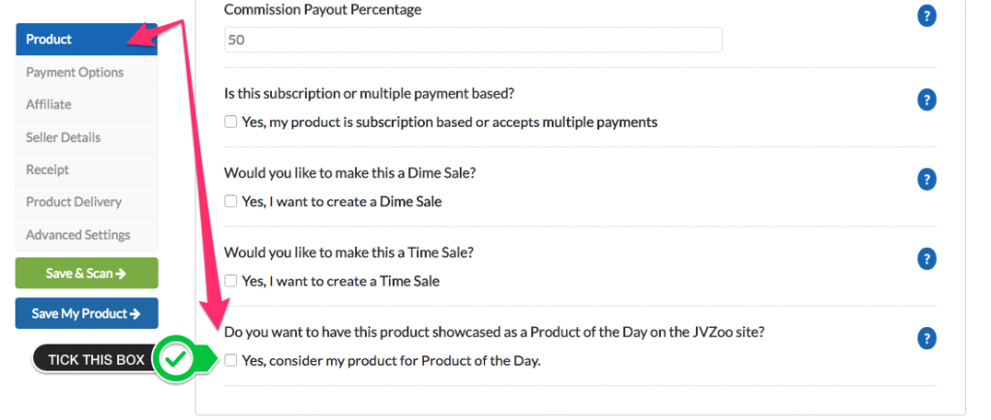Switch to Affiliate section
This screenshot has height=420, width=991.
click(x=86, y=105)
